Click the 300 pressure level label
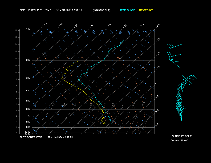The image size is (211, 163). 28,78
